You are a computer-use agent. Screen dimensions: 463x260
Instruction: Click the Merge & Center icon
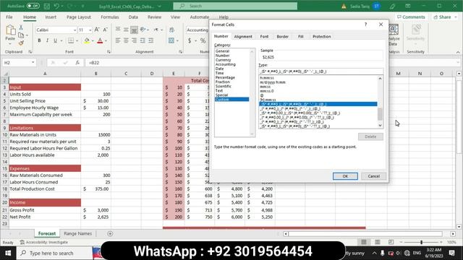coord(171,40)
